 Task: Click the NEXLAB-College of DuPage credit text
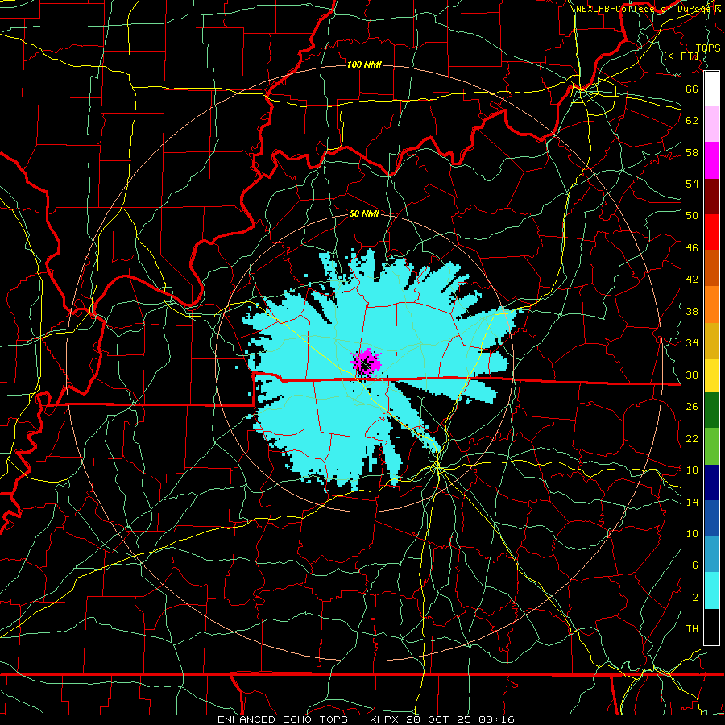click(649, 9)
